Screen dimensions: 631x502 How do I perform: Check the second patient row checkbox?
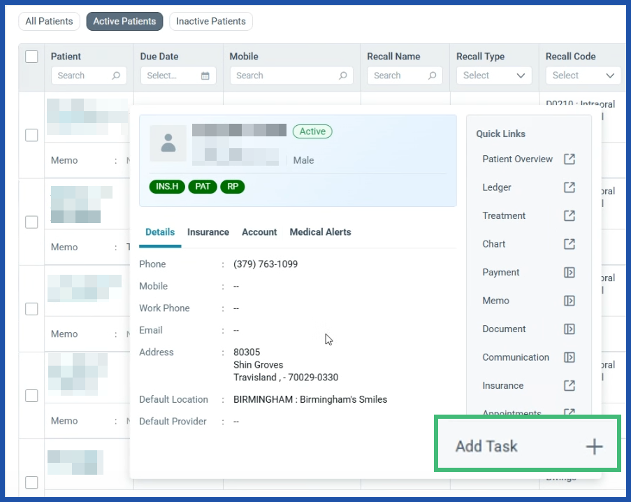[x=31, y=222]
